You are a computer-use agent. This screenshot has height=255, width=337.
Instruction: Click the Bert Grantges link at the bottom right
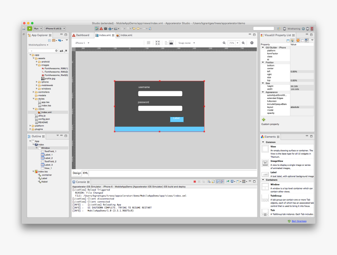(x=300, y=221)
